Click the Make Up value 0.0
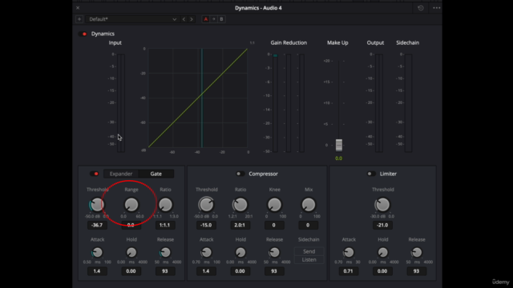 (x=339, y=158)
